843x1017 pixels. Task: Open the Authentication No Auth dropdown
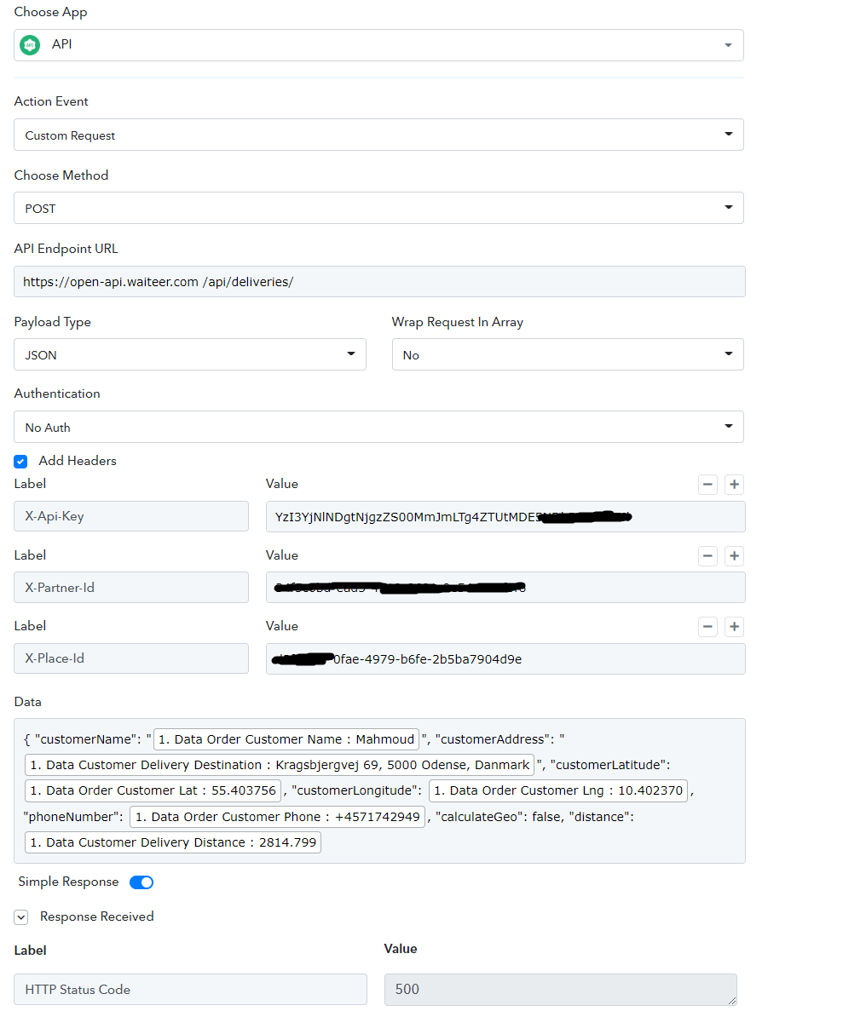379,428
